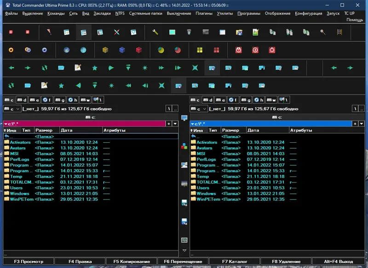Click the F6 Перемещение button
Image resolution: width=368 pixels, height=268 pixels.
(183, 262)
